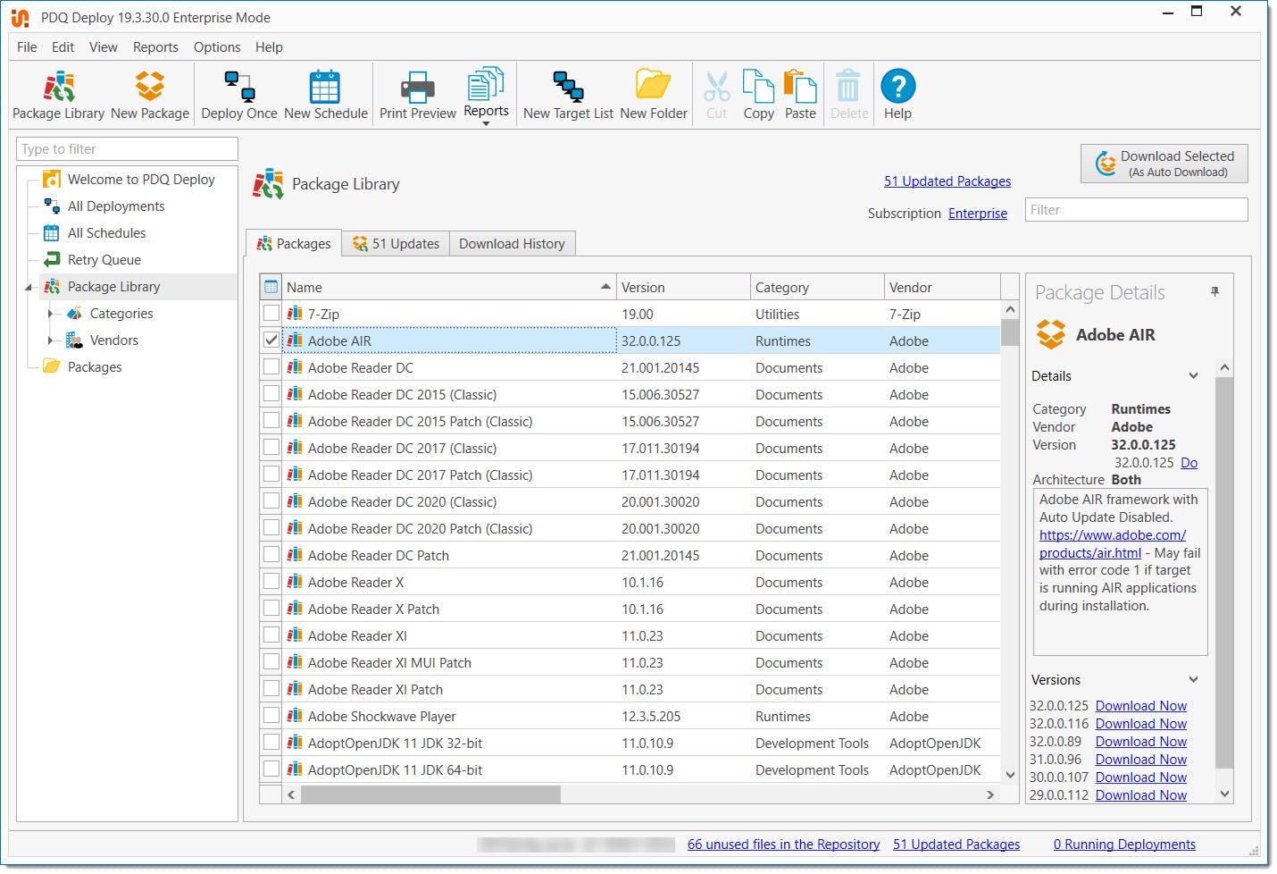Viewport: 1277px width, 874px height.
Task: Open the Options menu
Action: (x=217, y=47)
